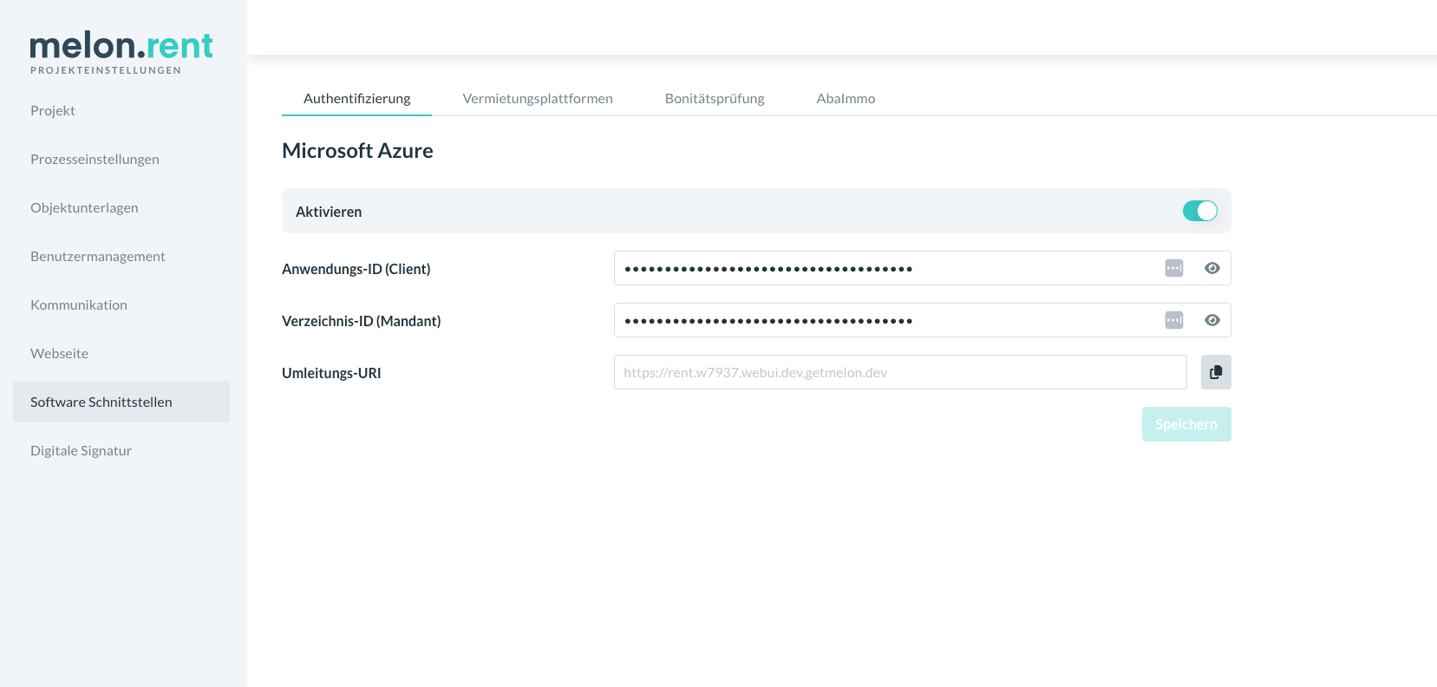Viewport: 1437px width, 687px height.
Task: Copy the Umleitungs-URI to clipboard
Action: coord(1216,372)
